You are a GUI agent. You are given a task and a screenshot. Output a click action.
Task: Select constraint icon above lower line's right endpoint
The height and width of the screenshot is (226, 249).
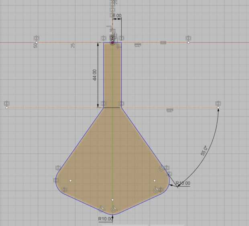point(218,104)
